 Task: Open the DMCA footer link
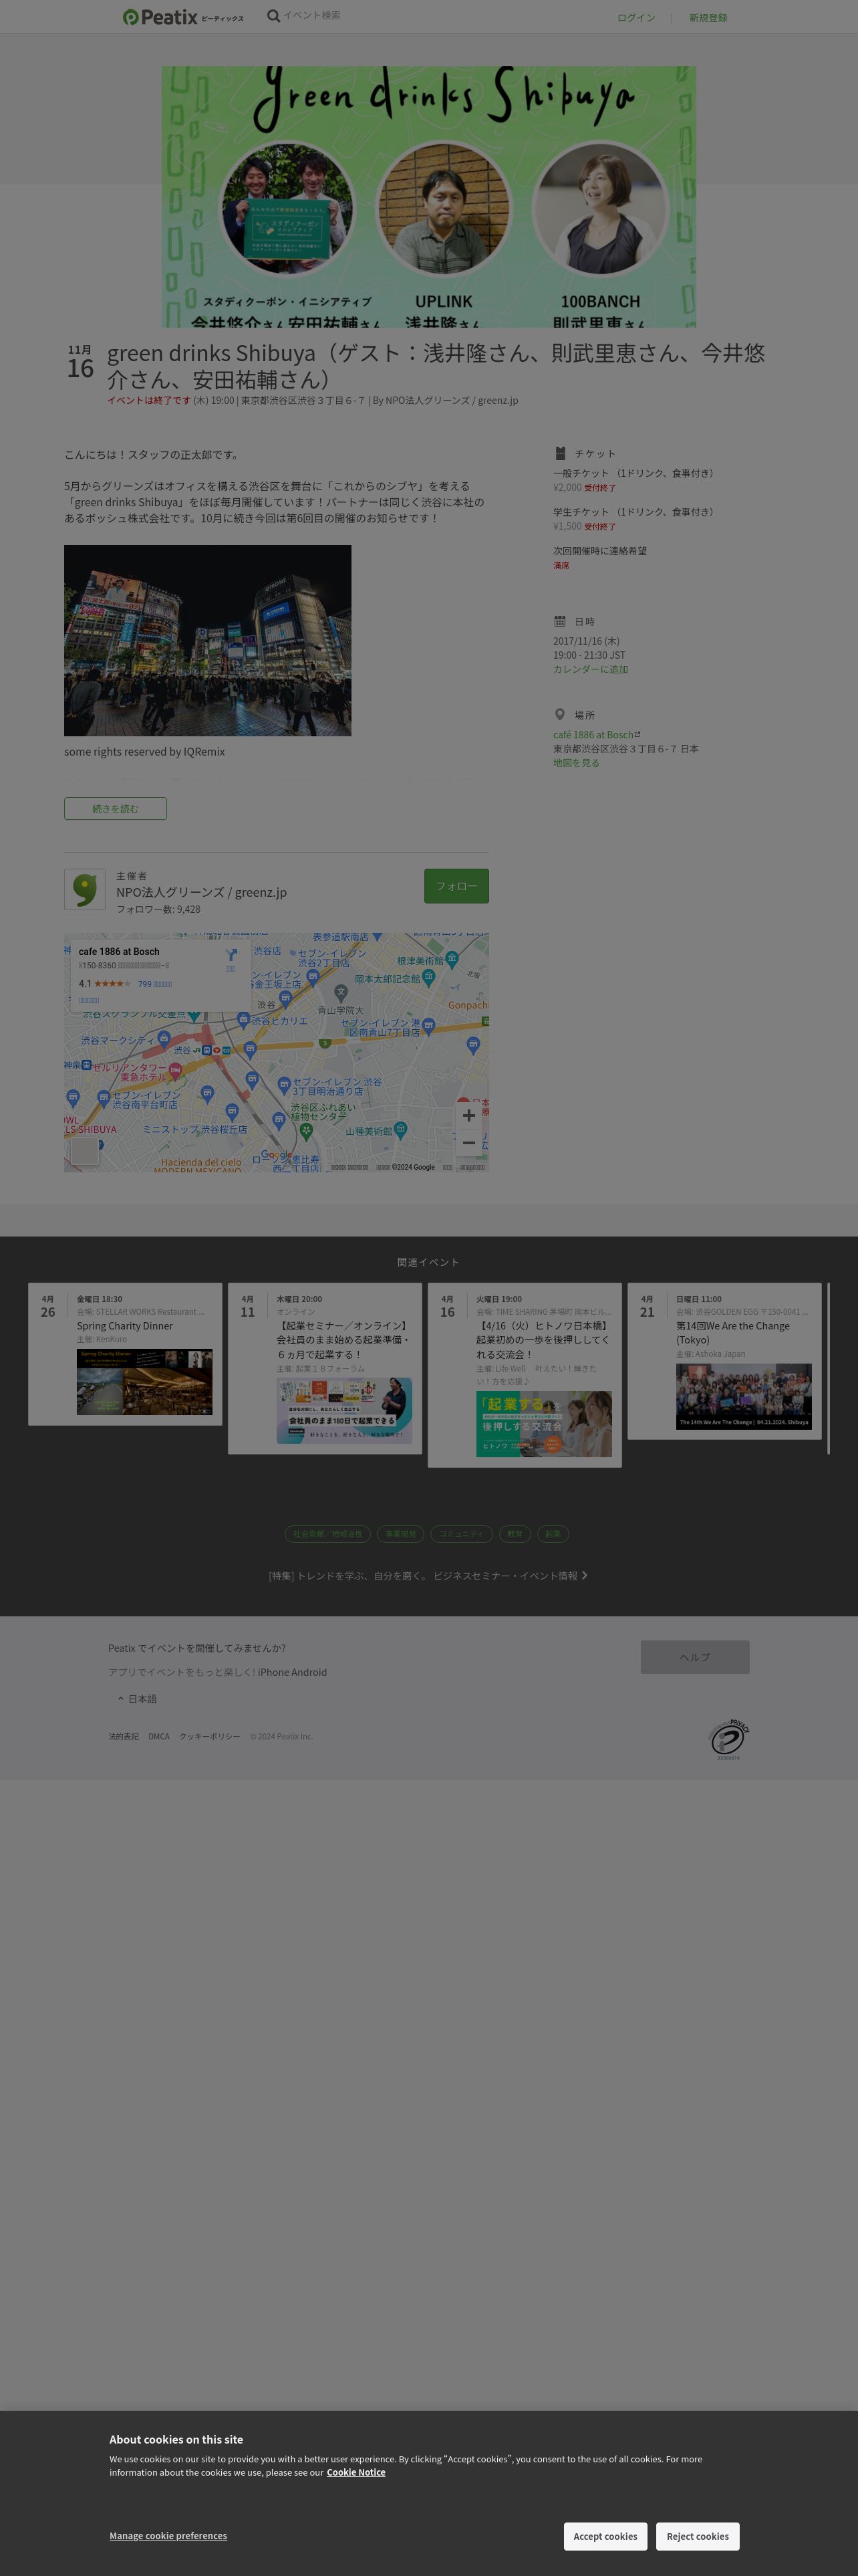159,1736
